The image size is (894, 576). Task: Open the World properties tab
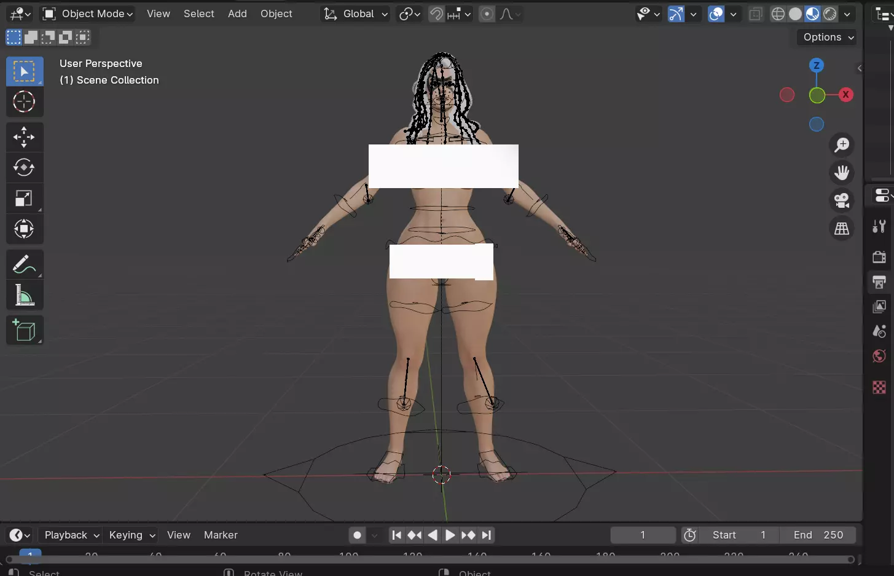pos(879,356)
